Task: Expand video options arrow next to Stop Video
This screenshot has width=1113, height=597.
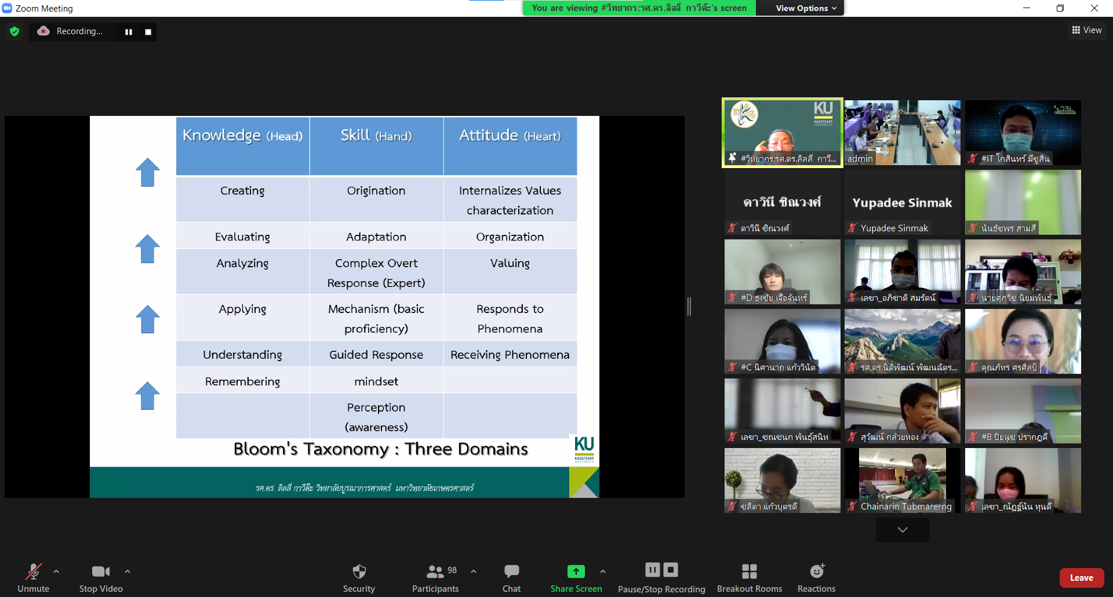Action: (128, 571)
